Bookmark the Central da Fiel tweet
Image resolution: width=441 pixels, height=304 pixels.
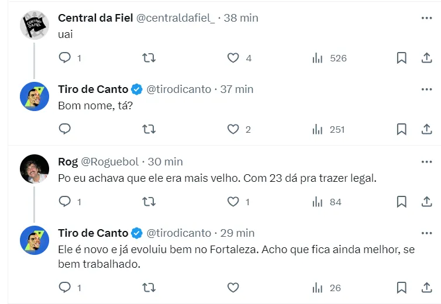402,58
